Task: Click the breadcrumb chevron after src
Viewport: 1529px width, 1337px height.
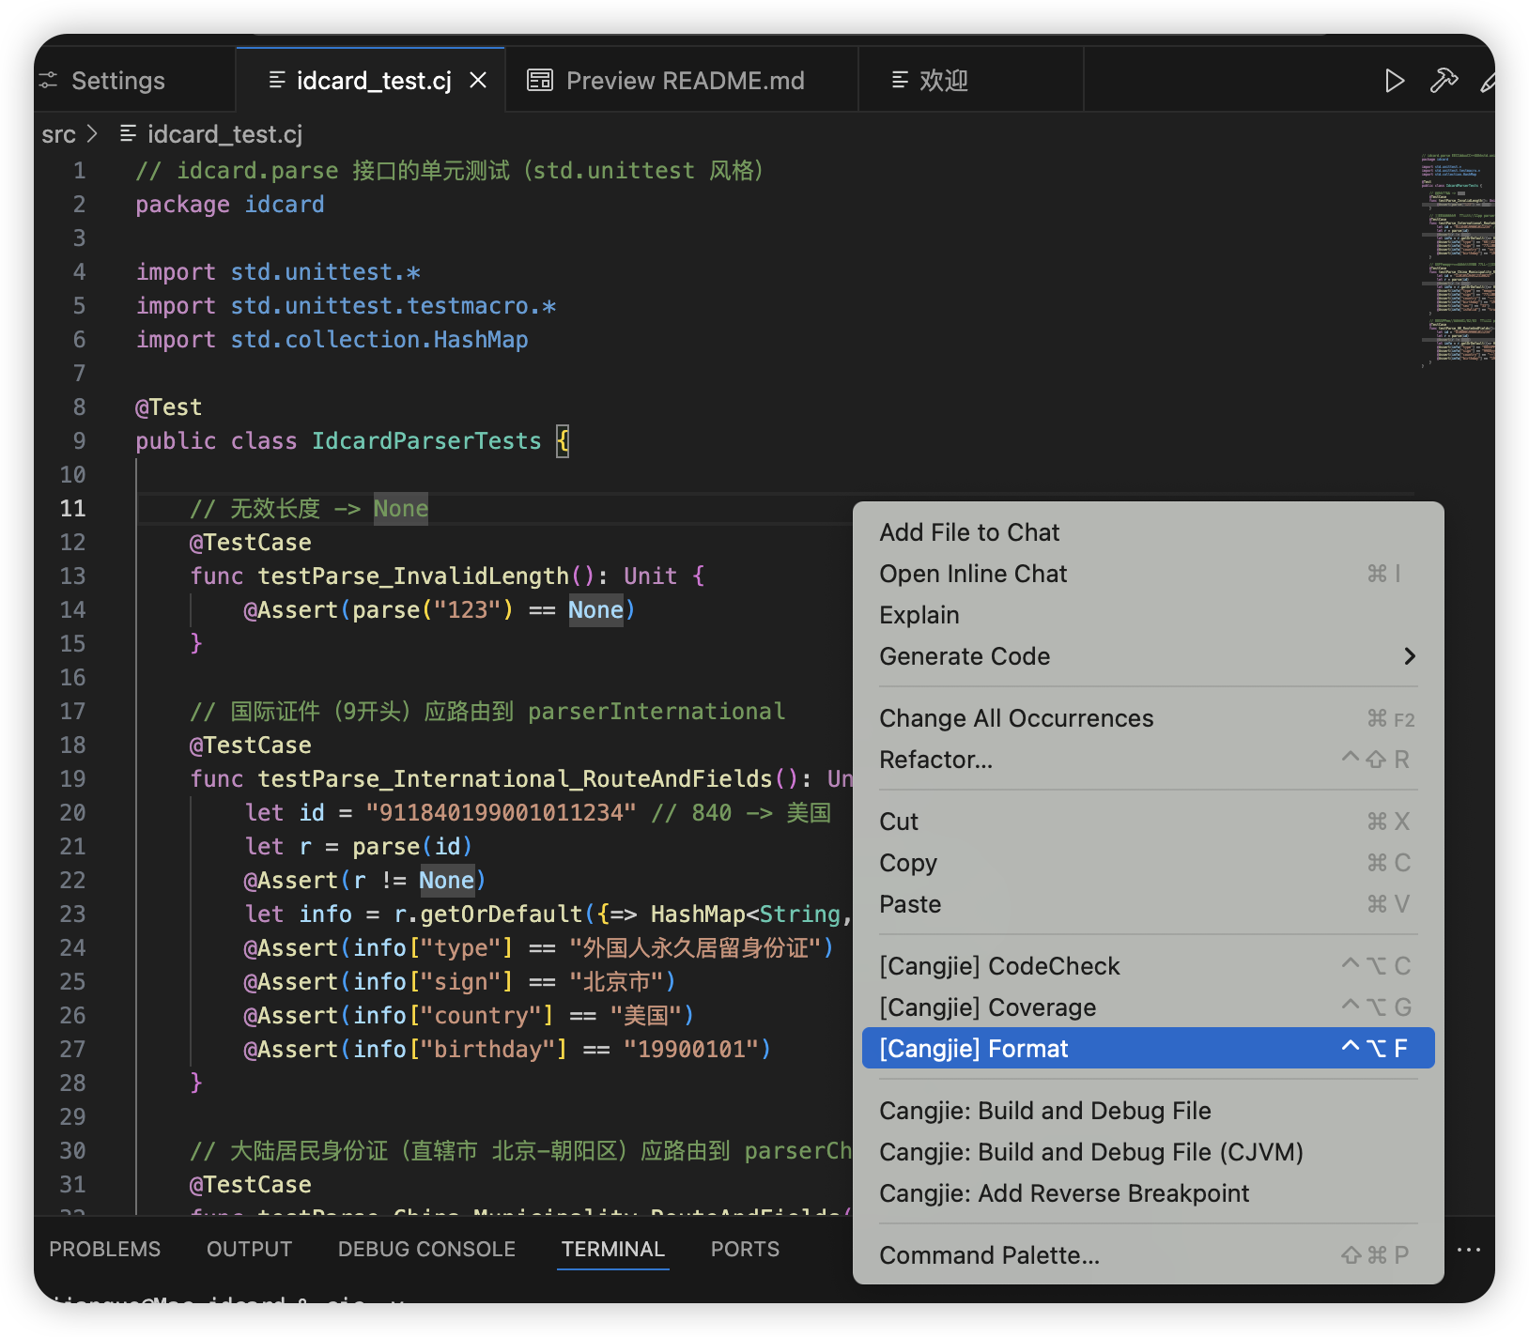Action: click(92, 134)
